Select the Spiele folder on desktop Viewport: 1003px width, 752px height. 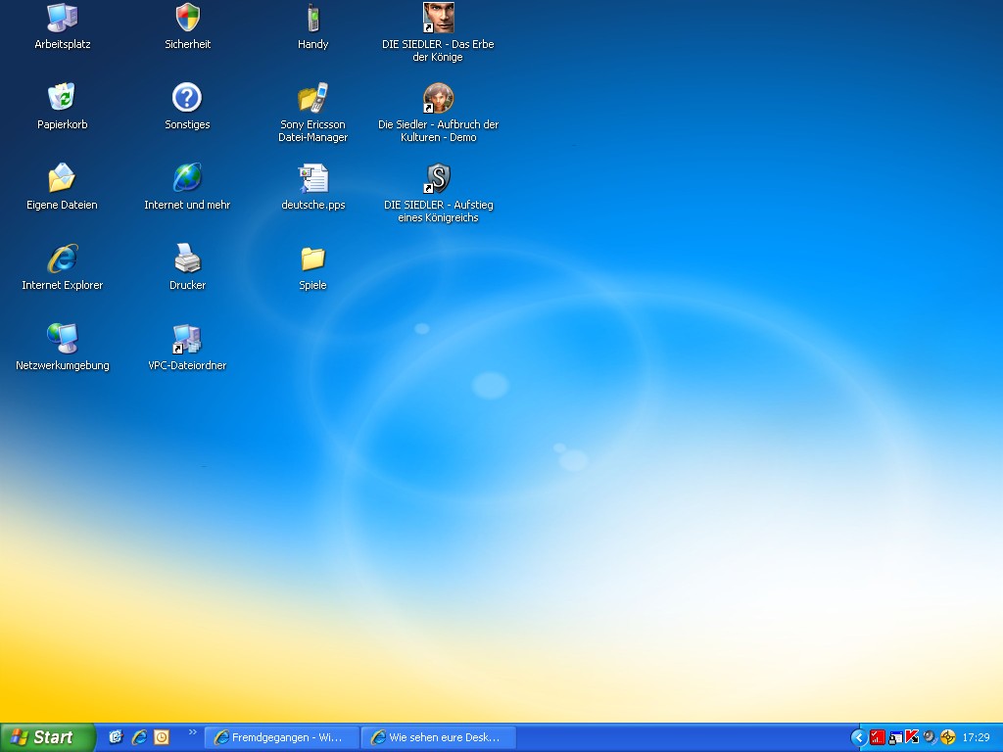coord(312,258)
